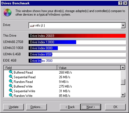This screenshot has width=129, height=113.
Task: Click the Value column header
Action: [89, 68]
